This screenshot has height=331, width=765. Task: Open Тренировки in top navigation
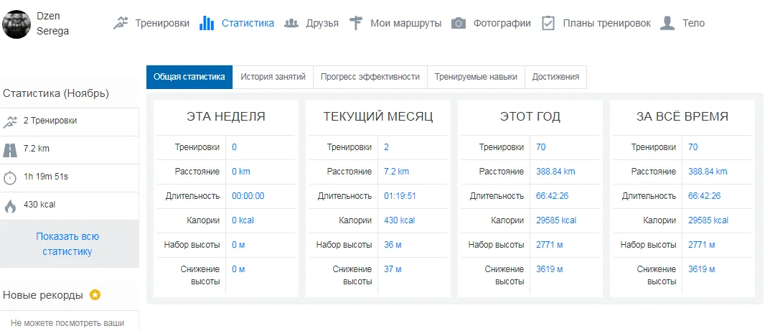click(162, 23)
